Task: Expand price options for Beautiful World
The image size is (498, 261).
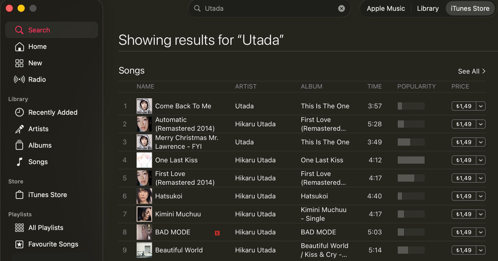Action: coord(481,250)
